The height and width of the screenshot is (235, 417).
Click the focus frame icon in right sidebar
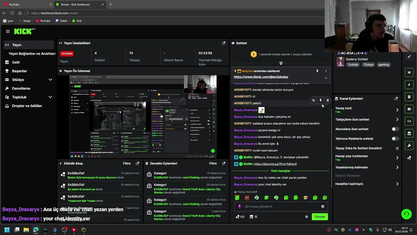[x=409, y=72]
